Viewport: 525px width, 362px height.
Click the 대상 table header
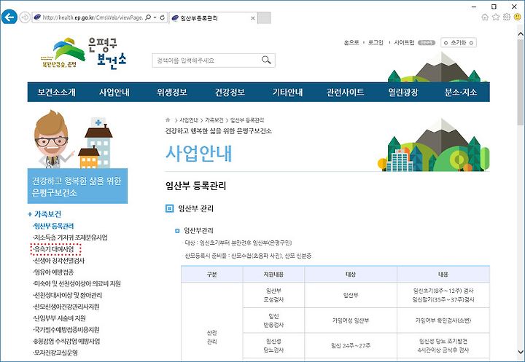pyautogui.click(x=351, y=275)
